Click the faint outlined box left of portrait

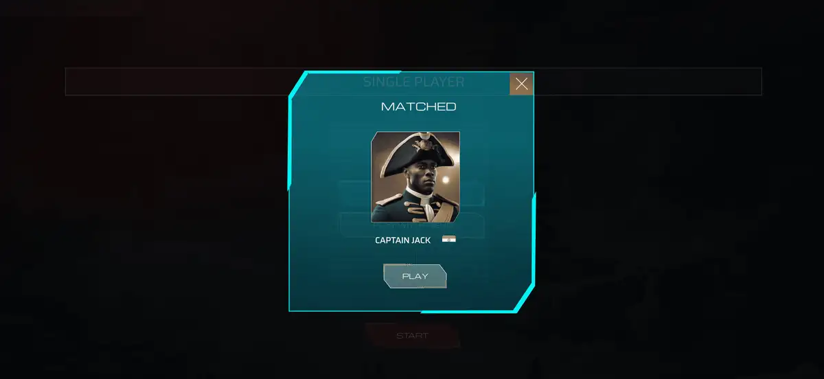pos(354,194)
